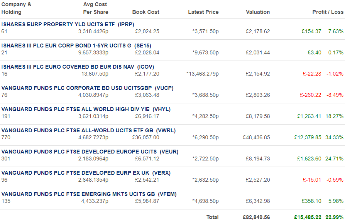The height and width of the screenshot is (221, 345).
Task: Click the IPRP latest price *3,571.50p
Action: 206,32
